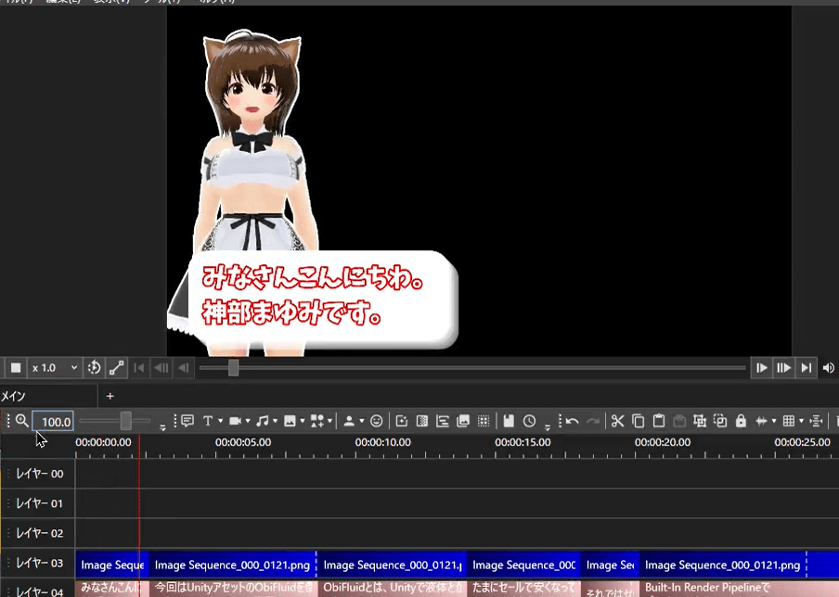Add a shape item with shapes icon
839x597 pixels.
click(316, 421)
